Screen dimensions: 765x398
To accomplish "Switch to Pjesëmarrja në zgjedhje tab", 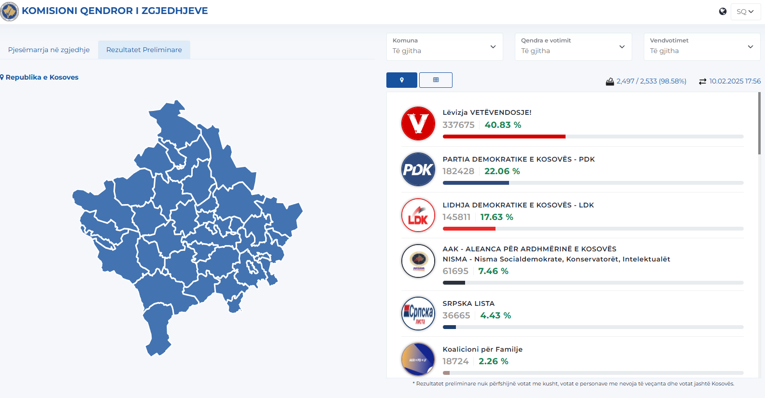I will 49,50.
